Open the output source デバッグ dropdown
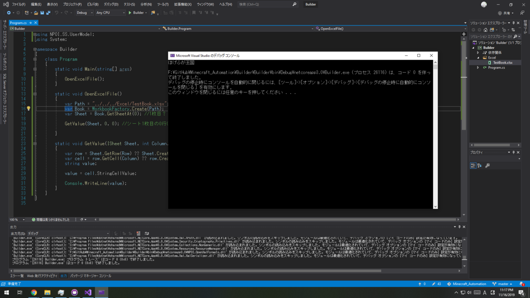This screenshot has width=530, height=298. pyautogui.click(x=68, y=233)
